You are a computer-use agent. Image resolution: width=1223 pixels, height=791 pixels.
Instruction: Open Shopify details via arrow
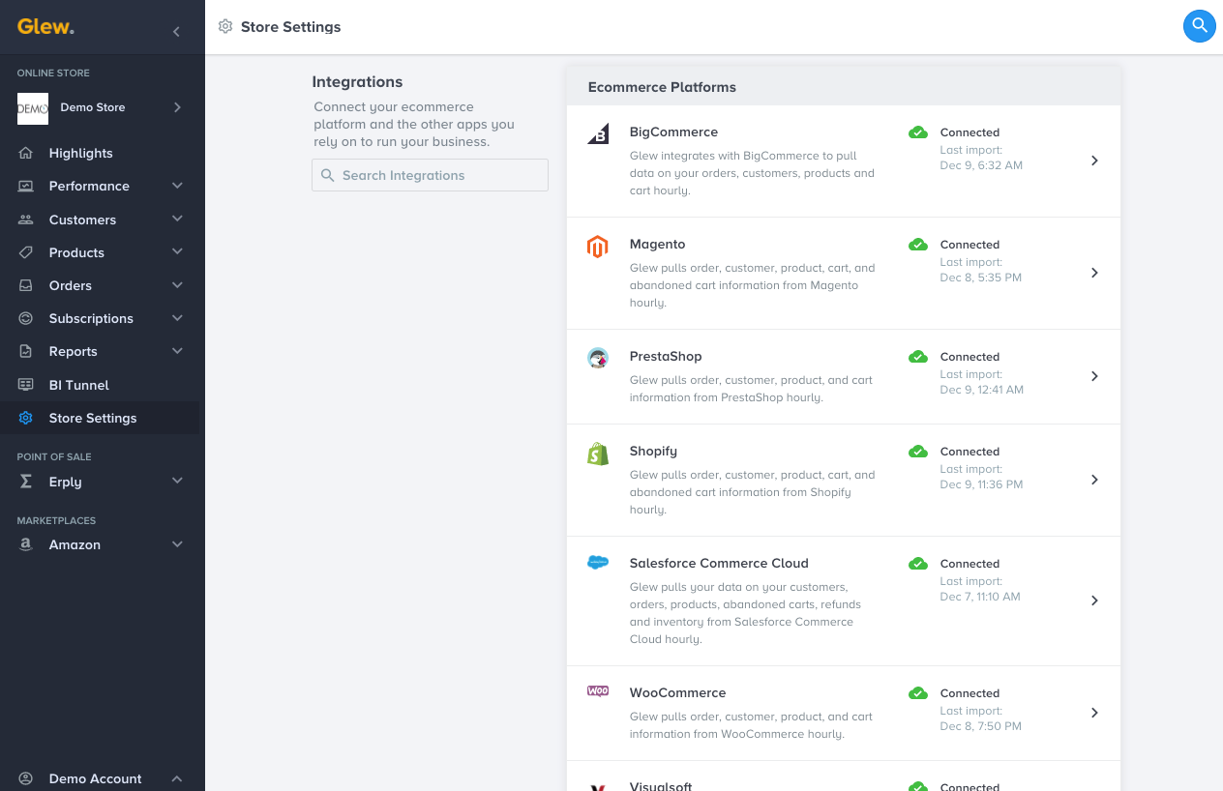click(x=1094, y=480)
